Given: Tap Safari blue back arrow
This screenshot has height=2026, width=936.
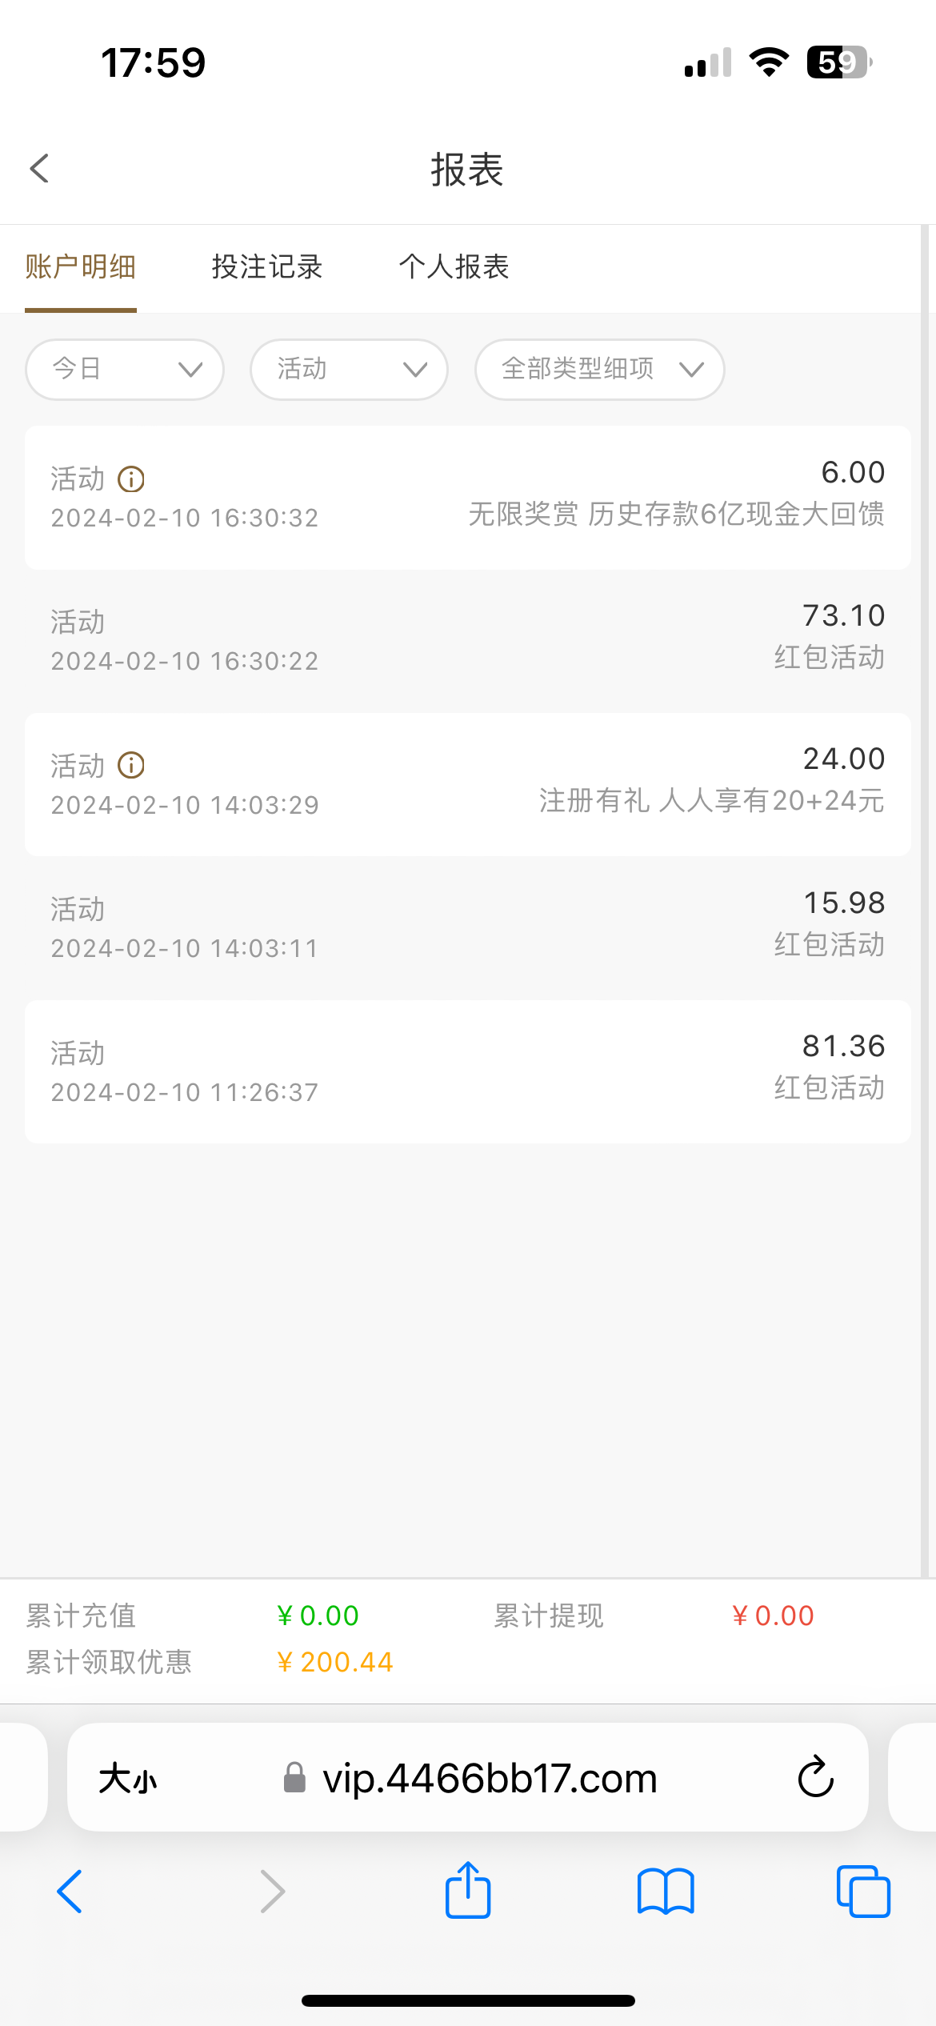Looking at the screenshot, I should coord(70,1892).
